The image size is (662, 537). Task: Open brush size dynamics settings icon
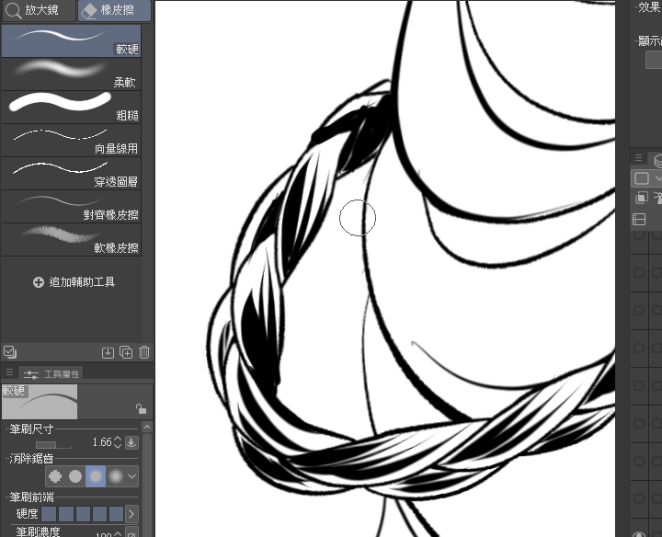(x=131, y=442)
